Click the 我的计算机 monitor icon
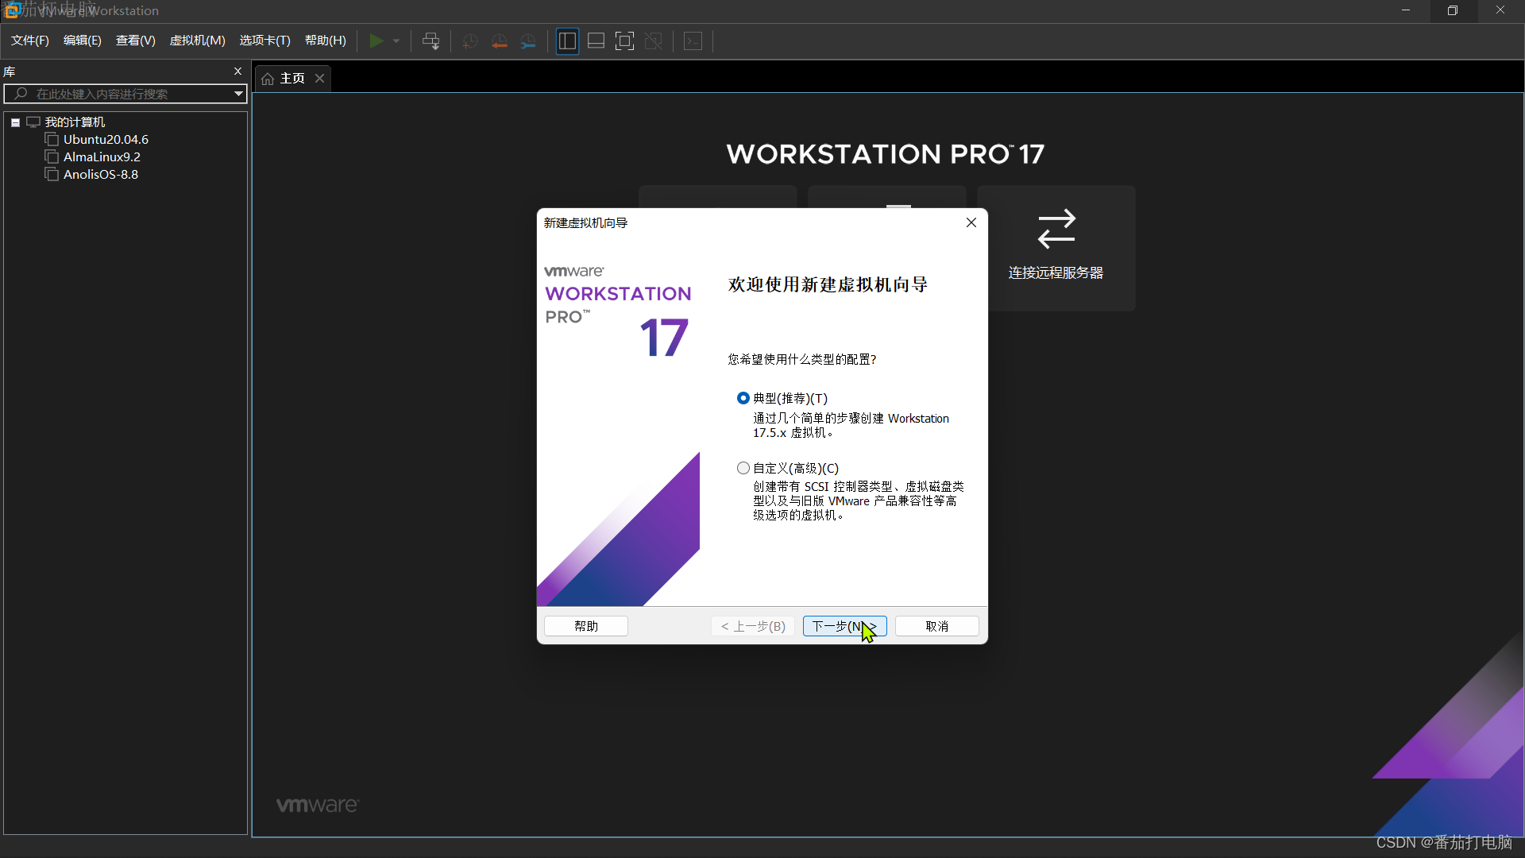This screenshot has height=858, width=1525. 33,122
